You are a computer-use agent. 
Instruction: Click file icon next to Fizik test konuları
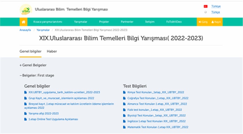[124, 110]
